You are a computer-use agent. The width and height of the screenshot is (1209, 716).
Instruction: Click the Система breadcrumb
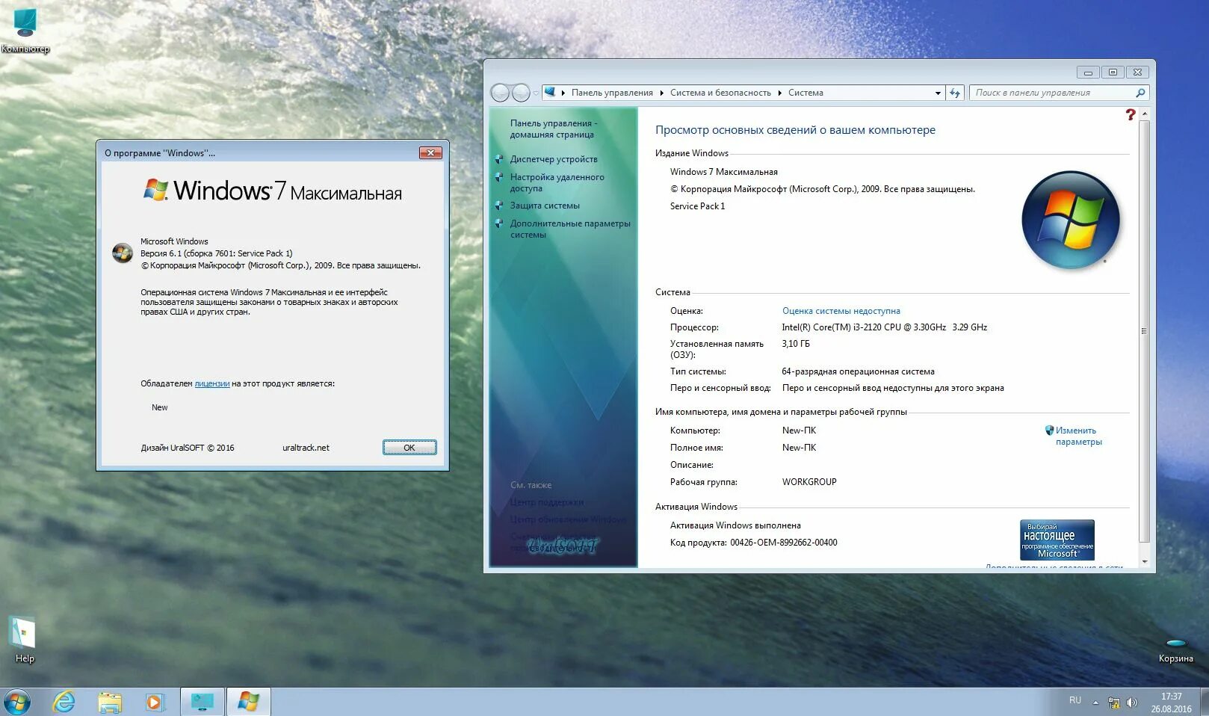[806, 93]
